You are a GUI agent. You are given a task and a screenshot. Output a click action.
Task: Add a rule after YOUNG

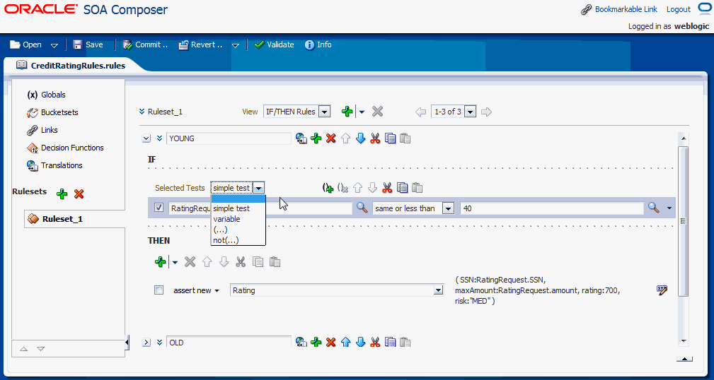(x=316, y=138)
